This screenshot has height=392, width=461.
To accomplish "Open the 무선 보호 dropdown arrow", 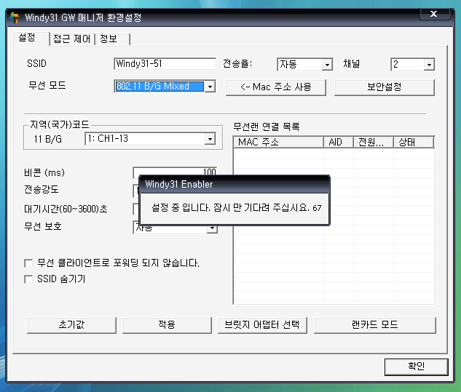I will [212, 229].
